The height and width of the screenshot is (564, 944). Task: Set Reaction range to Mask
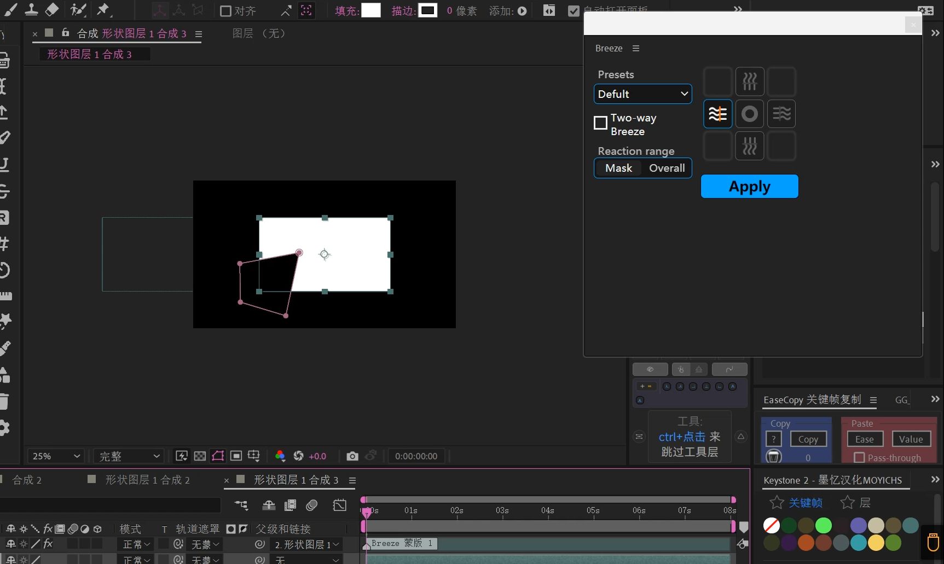point(618,168)
